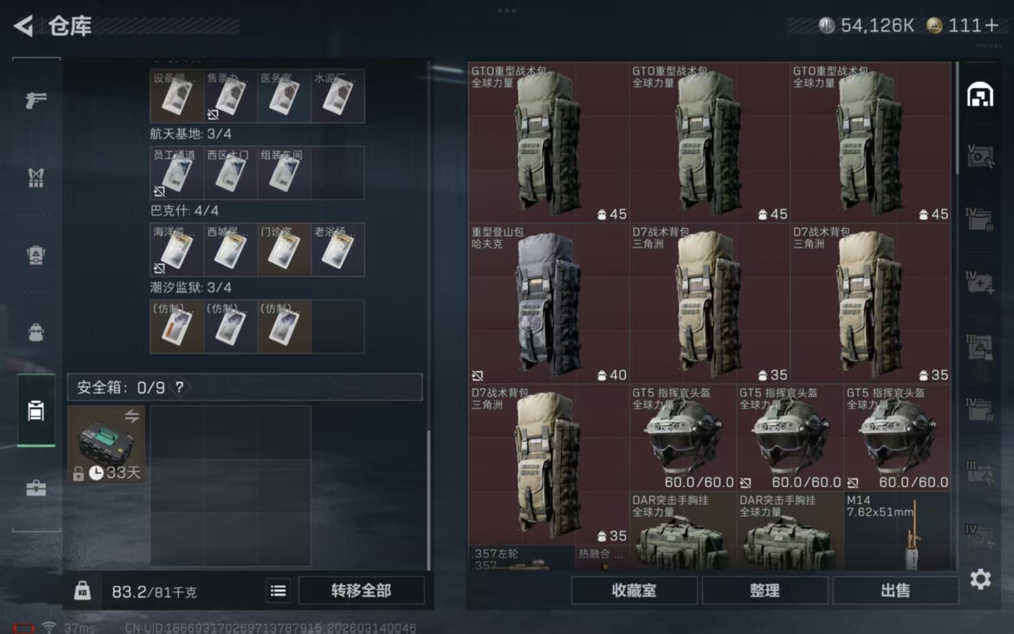Image resolution: width=1014 pixels, height=634 pixels.
Task: Select the 重型登山包 哈夫克 backpack
Action: [x=548, y=303]
